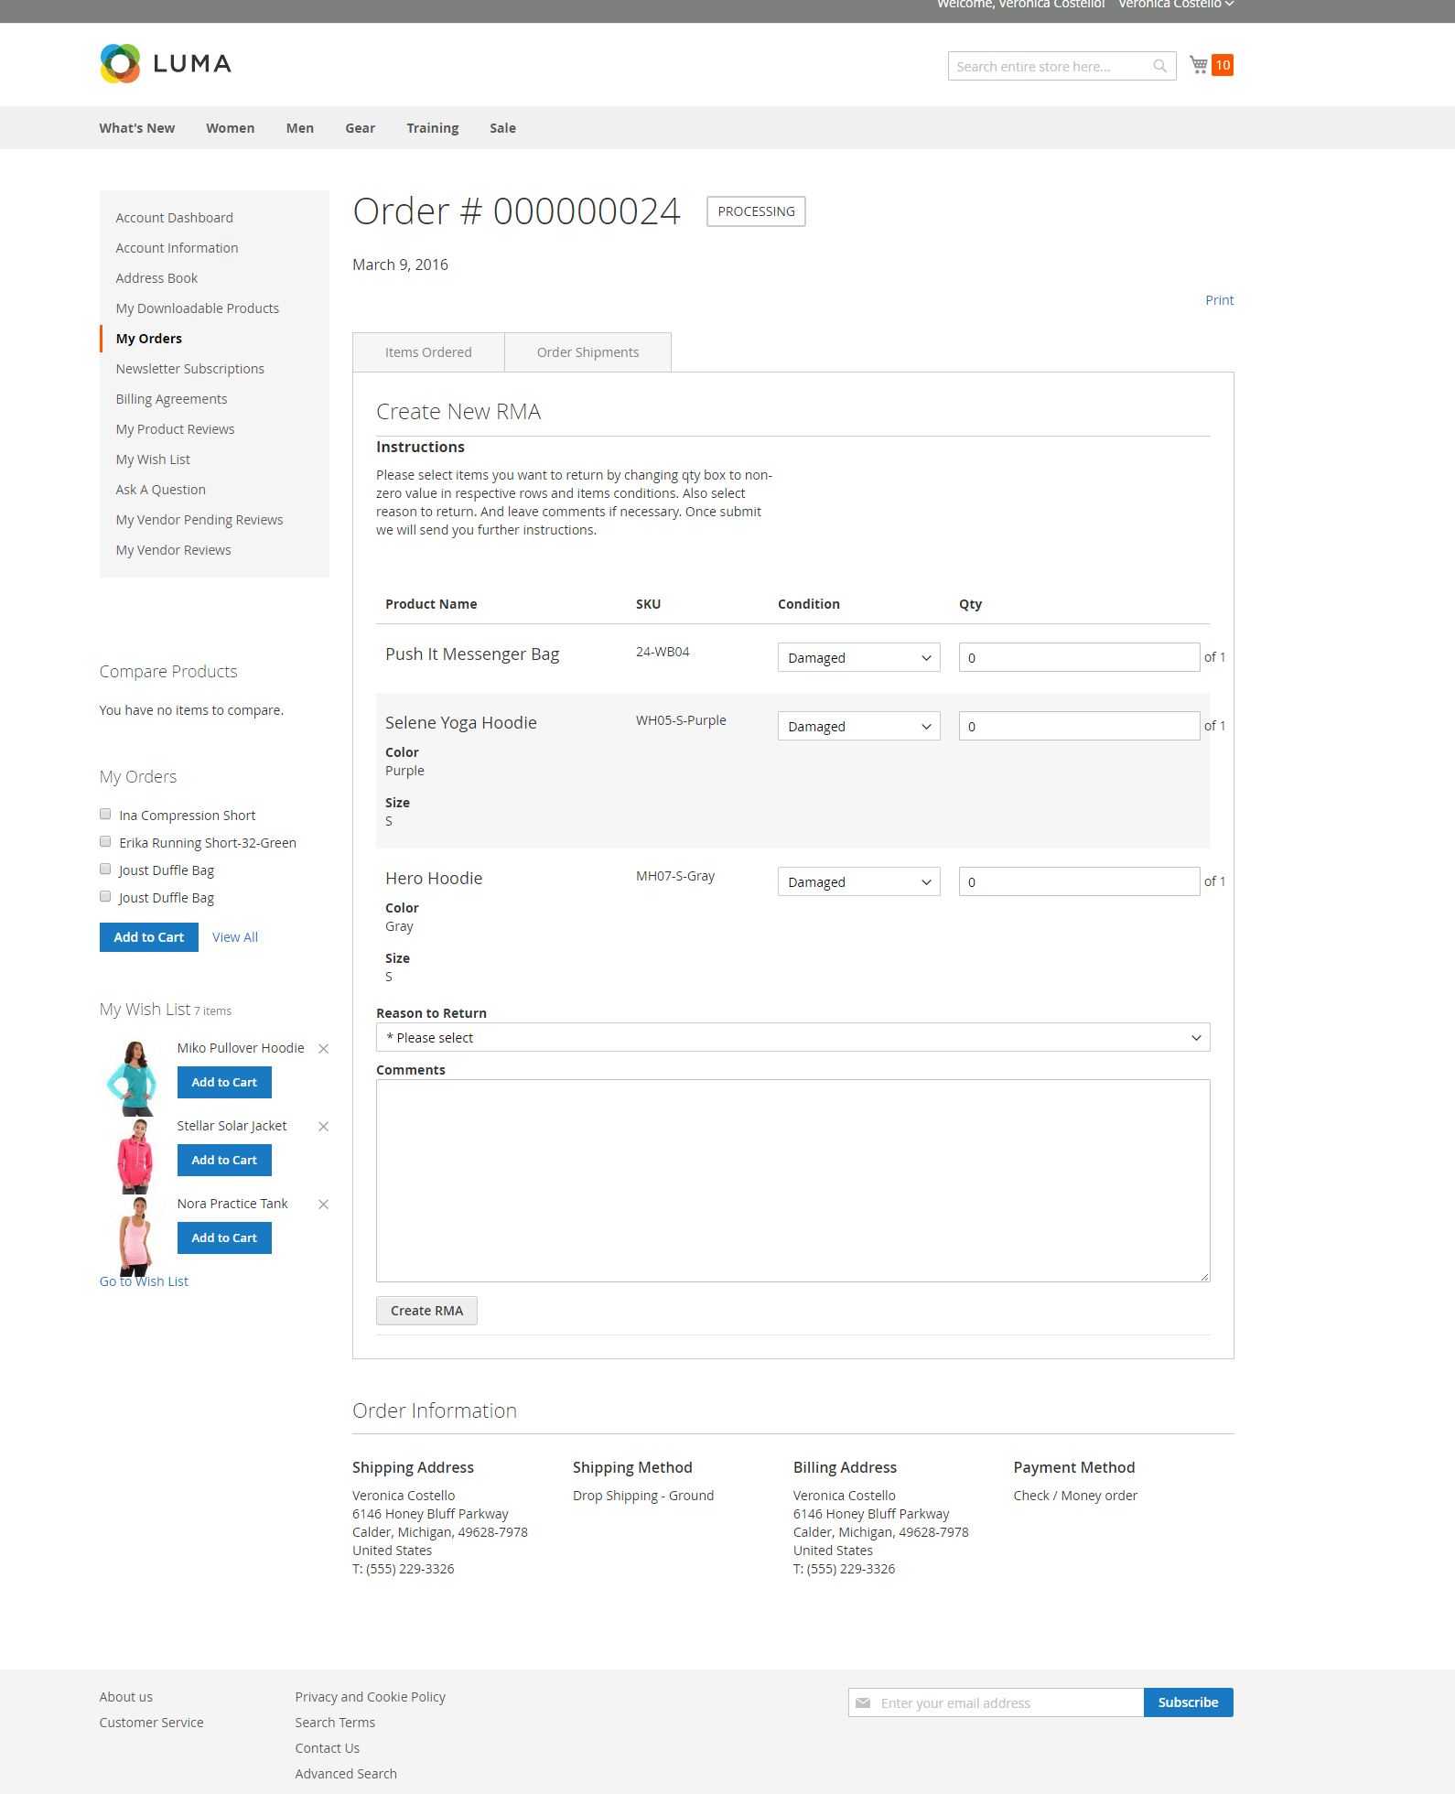This screenshot has height=1794, width=1455.
Task: Switch to the Items Ordered tab
Action: [428, 352]
